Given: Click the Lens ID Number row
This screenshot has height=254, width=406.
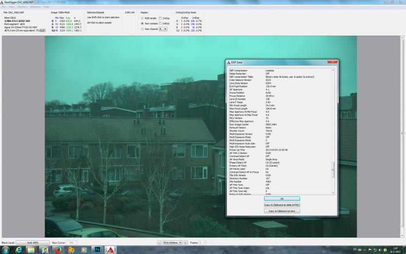Looking at the screenshot, I should coord(281,99).
